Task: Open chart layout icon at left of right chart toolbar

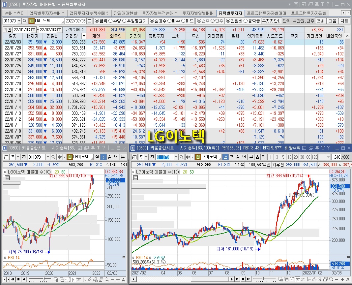Action: click(x=134, y=157)
